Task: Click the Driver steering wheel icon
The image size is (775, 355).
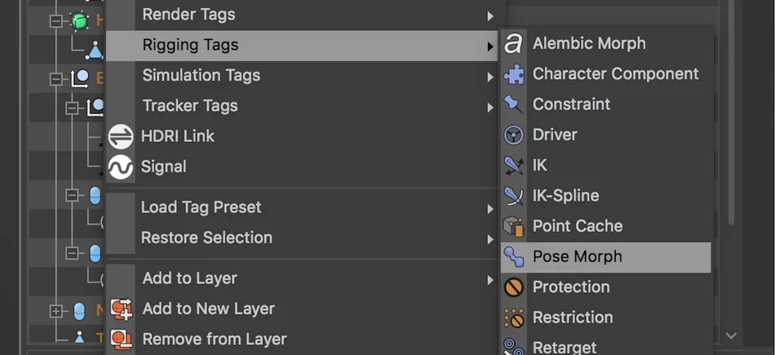Action: coord(513,135)
